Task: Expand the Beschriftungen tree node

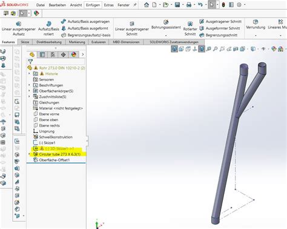Action: click(29, 85)
